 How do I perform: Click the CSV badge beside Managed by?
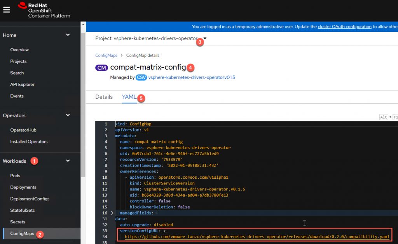[x=141, y=78]
